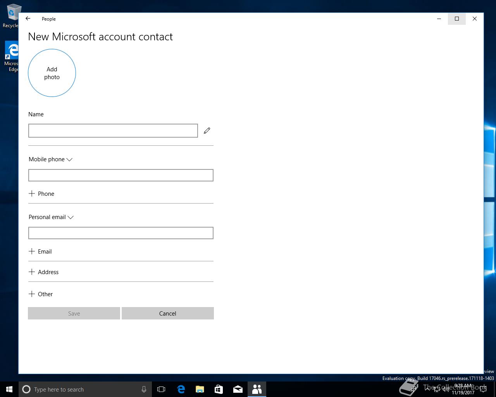Focus the Personal email field
The width and height of the screenshot is (496, 397).
pos(121,233)
